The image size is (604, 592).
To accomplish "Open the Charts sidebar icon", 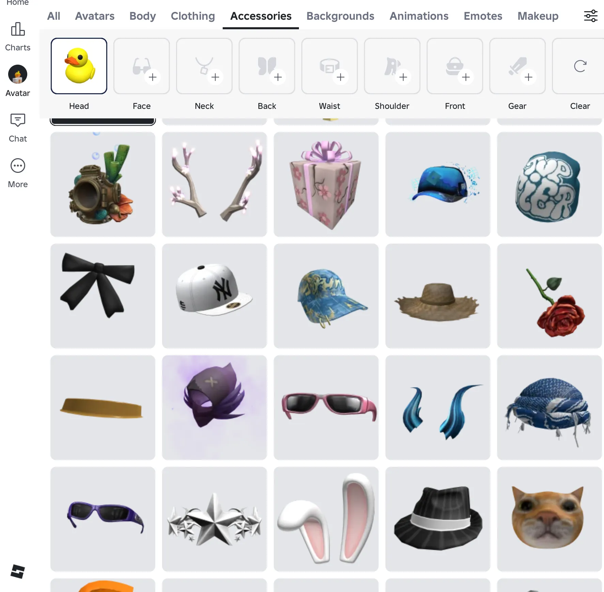I will click(18, 37).
